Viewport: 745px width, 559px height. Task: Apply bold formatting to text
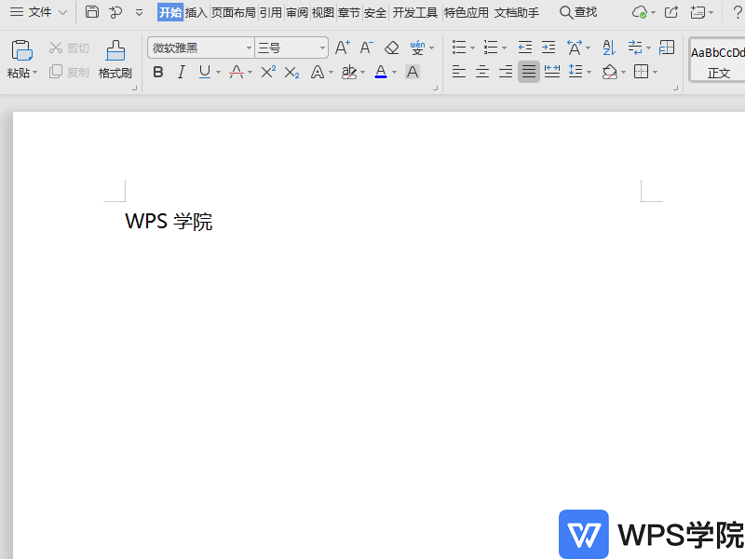(x=158, y=72)
